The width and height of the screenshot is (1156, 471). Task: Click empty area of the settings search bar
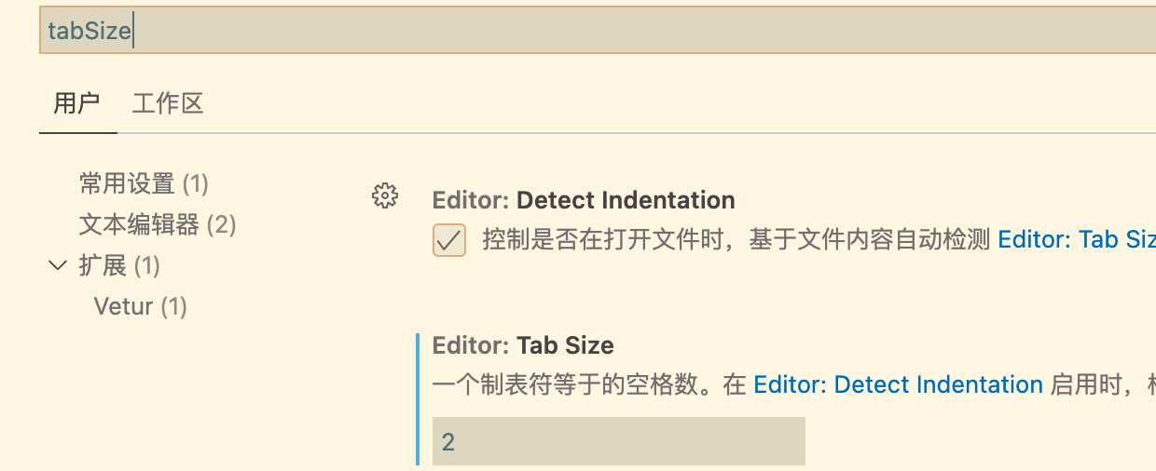coord(653,32)
